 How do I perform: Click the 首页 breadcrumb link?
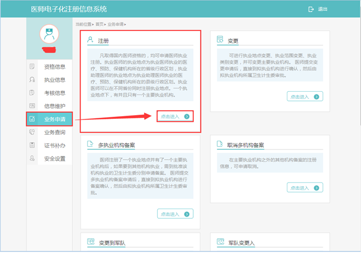point(99,24)
